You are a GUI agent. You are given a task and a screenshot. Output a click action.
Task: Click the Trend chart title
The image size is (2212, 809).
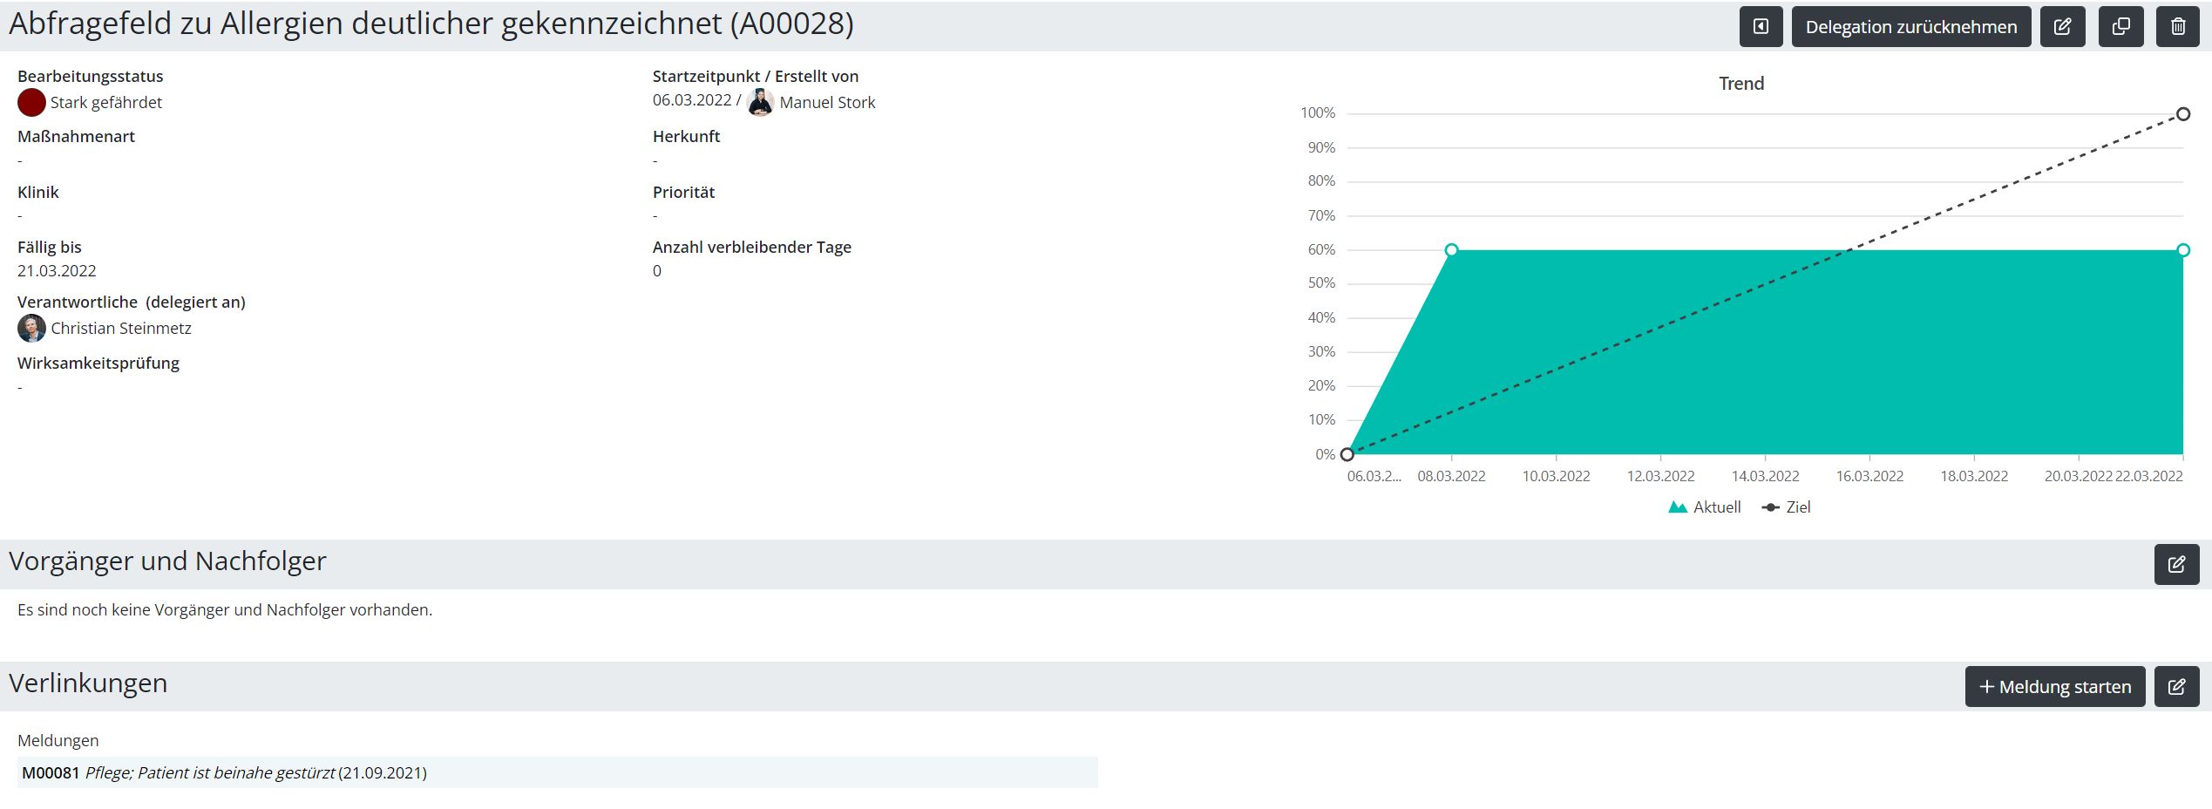[x=1741, y=84]
